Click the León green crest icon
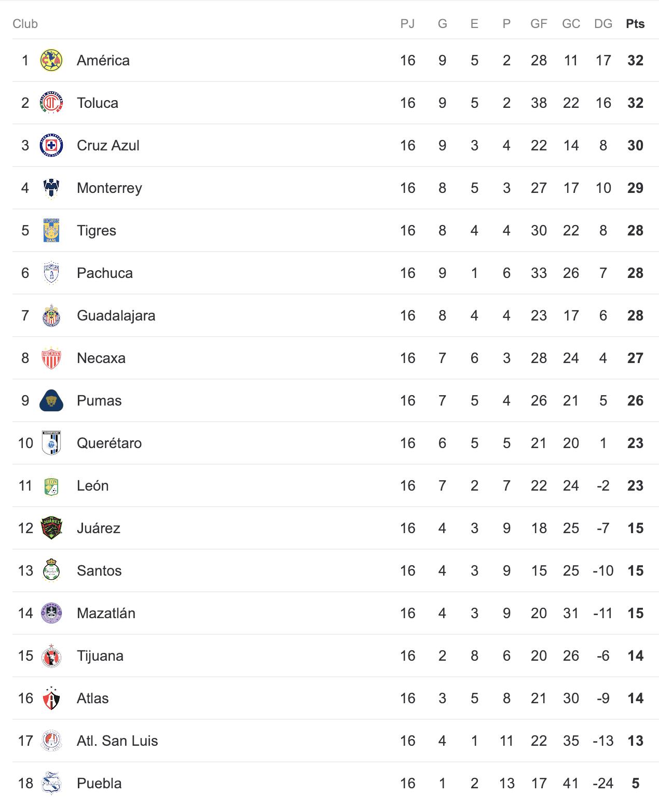 [51, 485]
